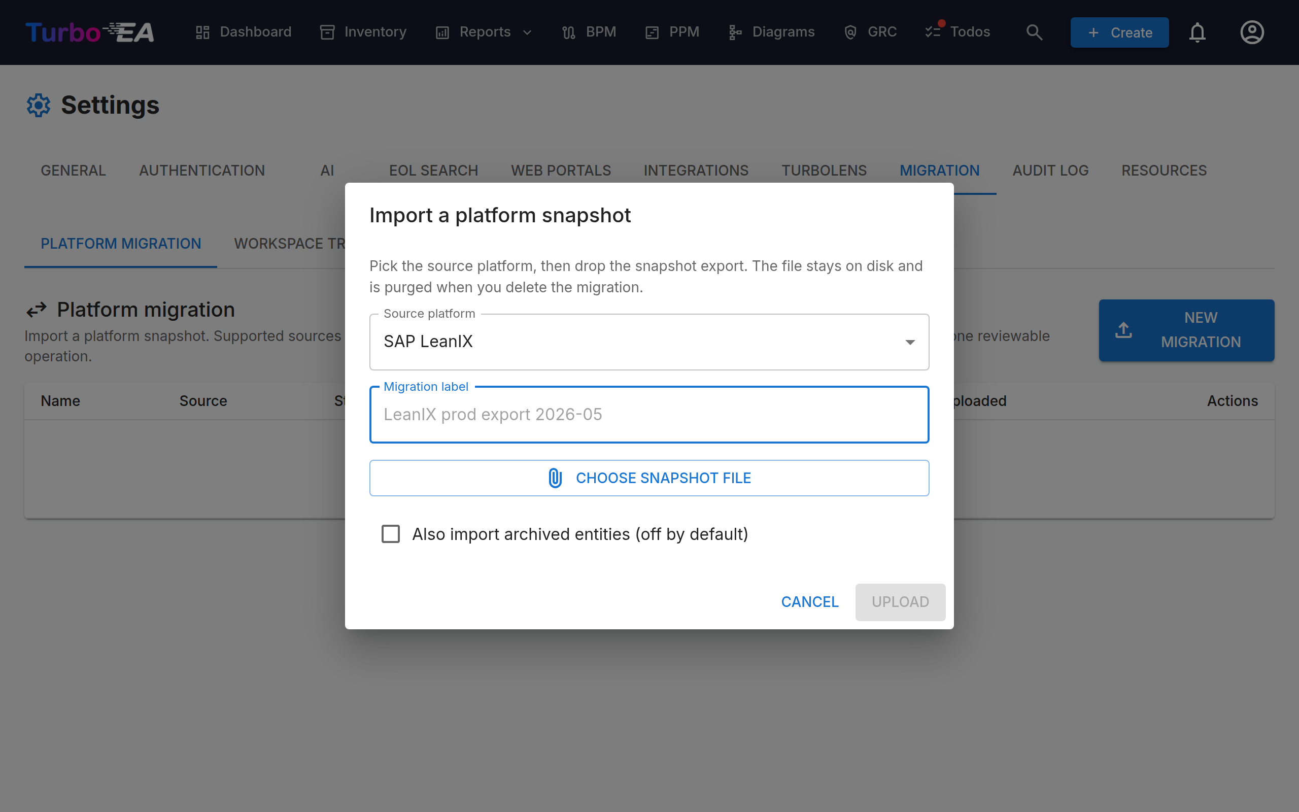1299x812 pixels.
Task: Switch to the EOL Search tab
Action: (433, 171)
